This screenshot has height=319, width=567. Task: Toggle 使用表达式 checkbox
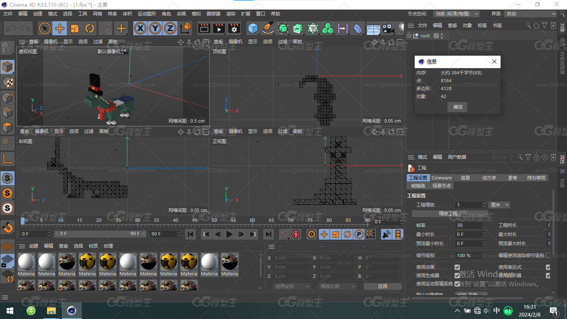(x=548, y=267)
